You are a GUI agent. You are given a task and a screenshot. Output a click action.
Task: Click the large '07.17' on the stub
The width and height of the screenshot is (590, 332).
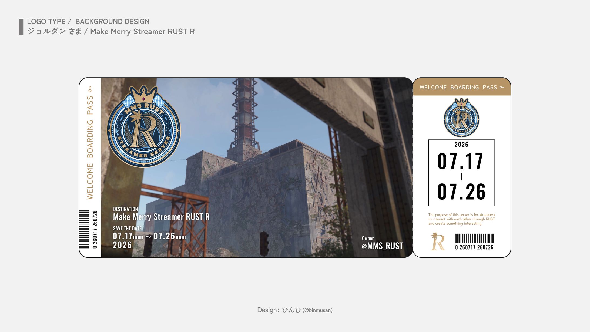460,161
